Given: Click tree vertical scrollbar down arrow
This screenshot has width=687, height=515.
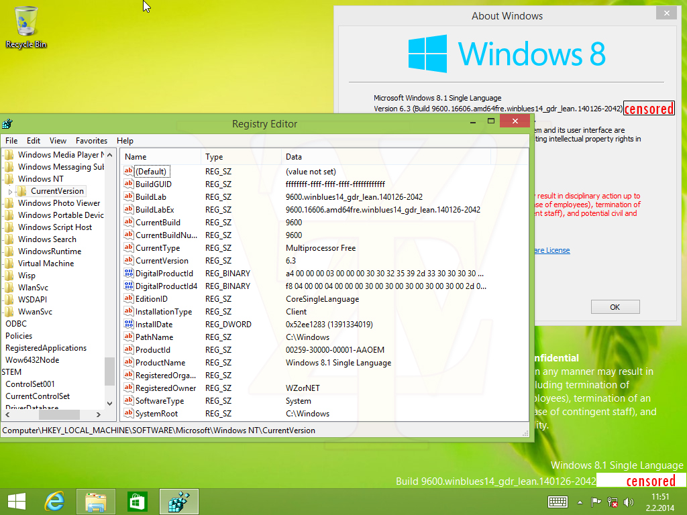Looking at the screenshot, I should (109, 403).
